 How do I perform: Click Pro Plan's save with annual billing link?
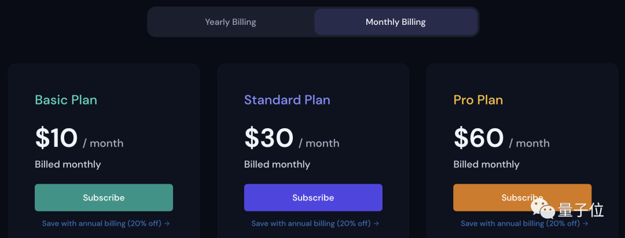point(521,223)
